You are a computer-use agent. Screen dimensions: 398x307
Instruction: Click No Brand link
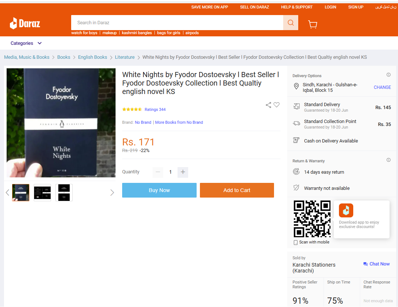tap(143, 122)
